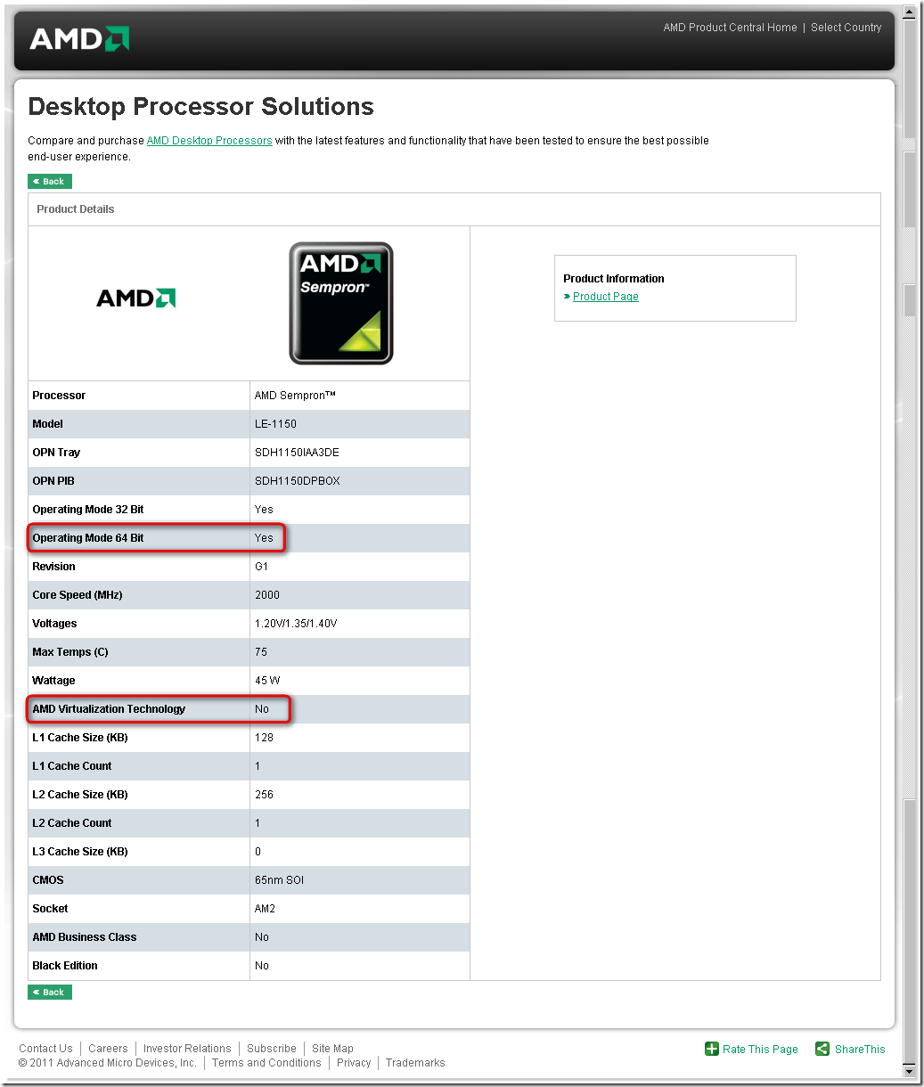Select the Wattage value 45 W

click(267, 681)
